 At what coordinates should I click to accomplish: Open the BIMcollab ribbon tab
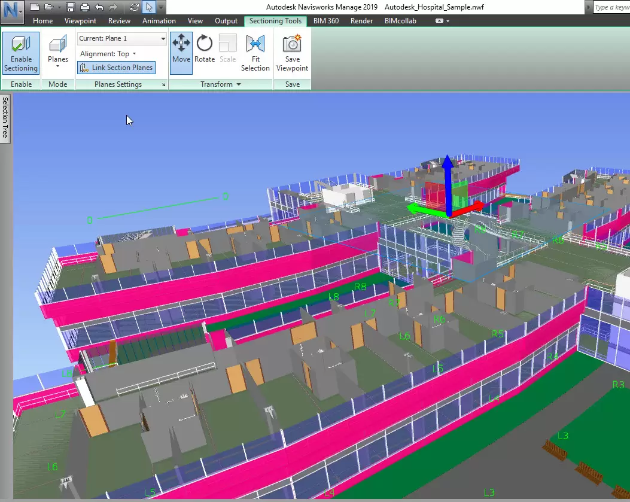pyautogui.click(x=400, y=21)
